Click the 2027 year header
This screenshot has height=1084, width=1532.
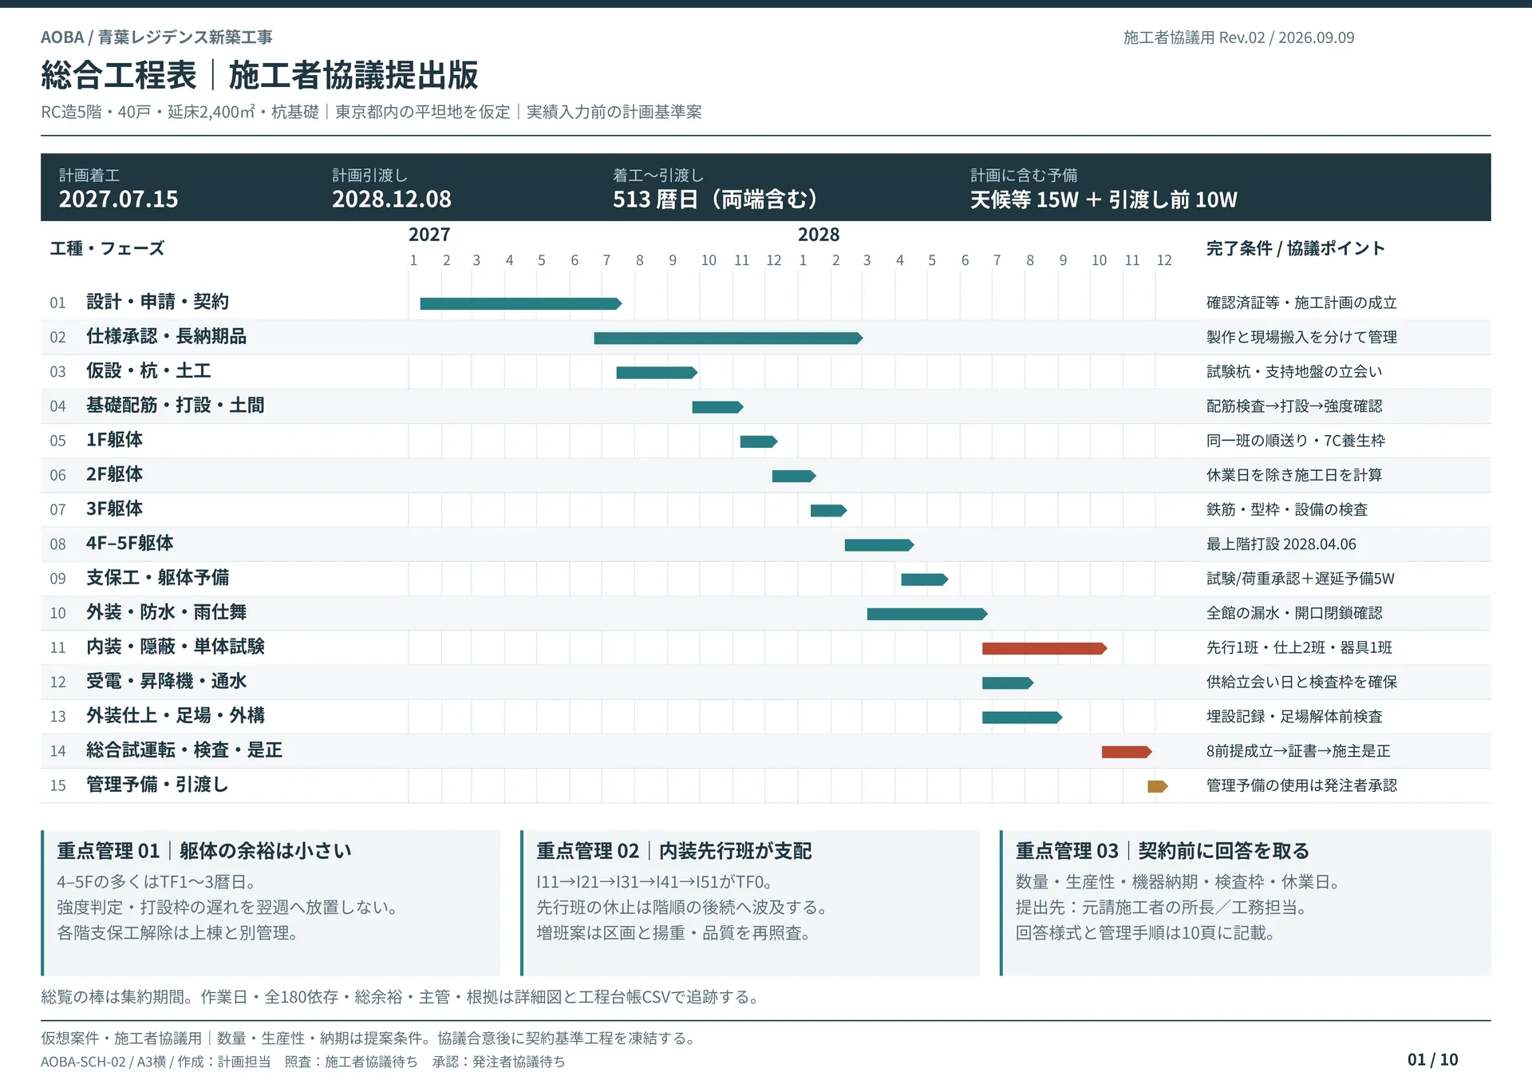click(x=429, y=235)
